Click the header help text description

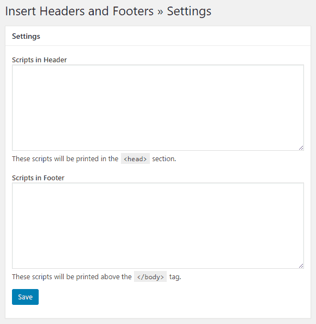(x=94, y=158)
